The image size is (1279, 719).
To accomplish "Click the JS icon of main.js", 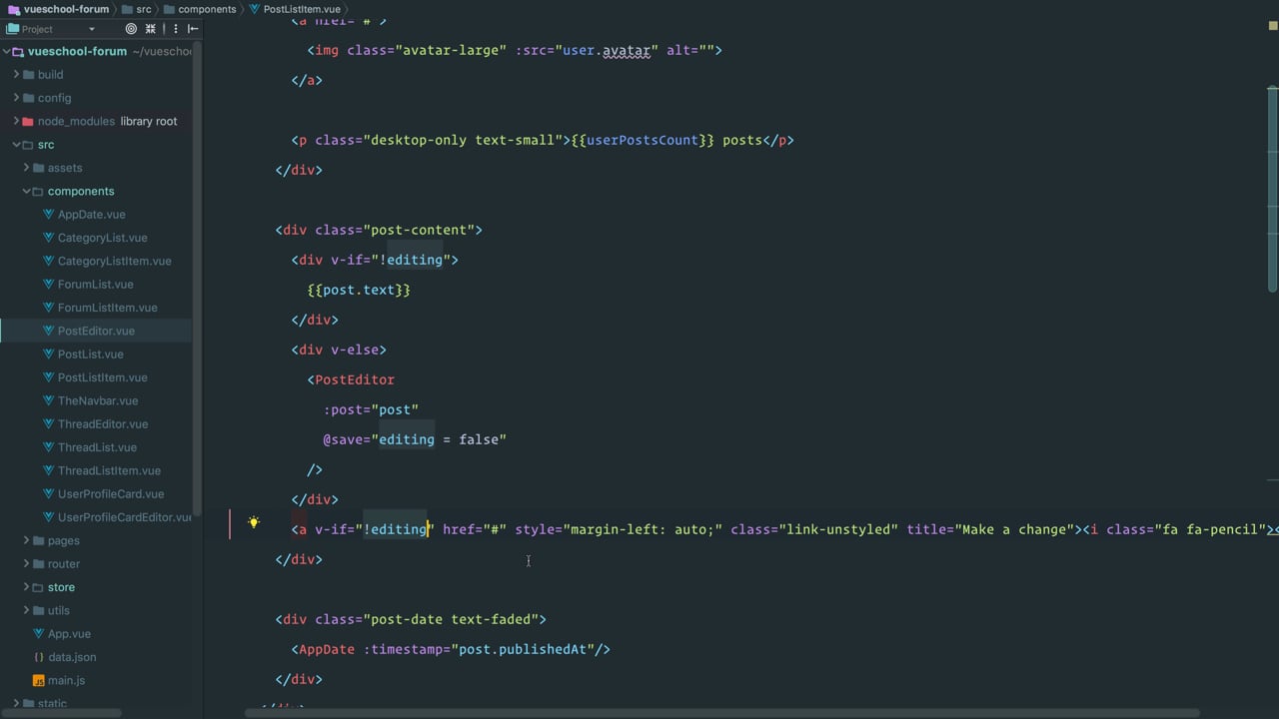I will point(39,680).
